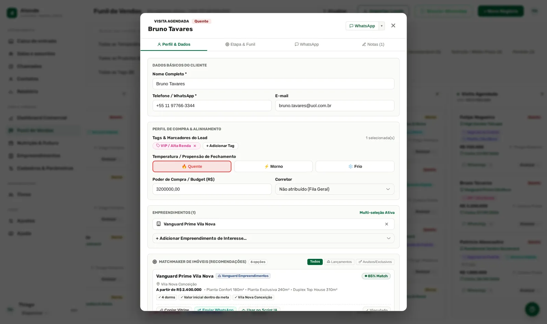
Task: Open the Etapa & Funil tab
Action: pos(240,44)
